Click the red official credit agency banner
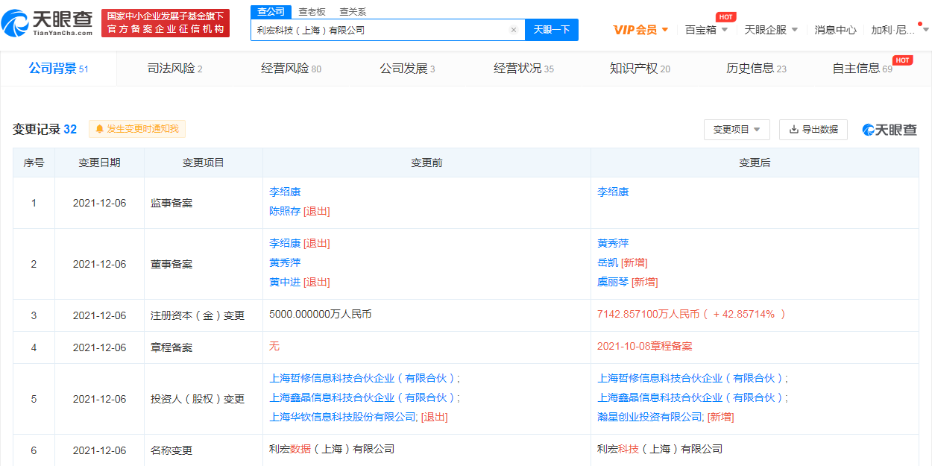This screenshot has width=932, height=466. 166,23
